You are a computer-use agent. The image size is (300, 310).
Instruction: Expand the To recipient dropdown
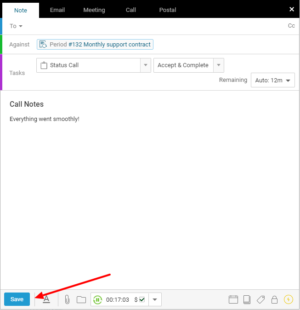(16, 26)
